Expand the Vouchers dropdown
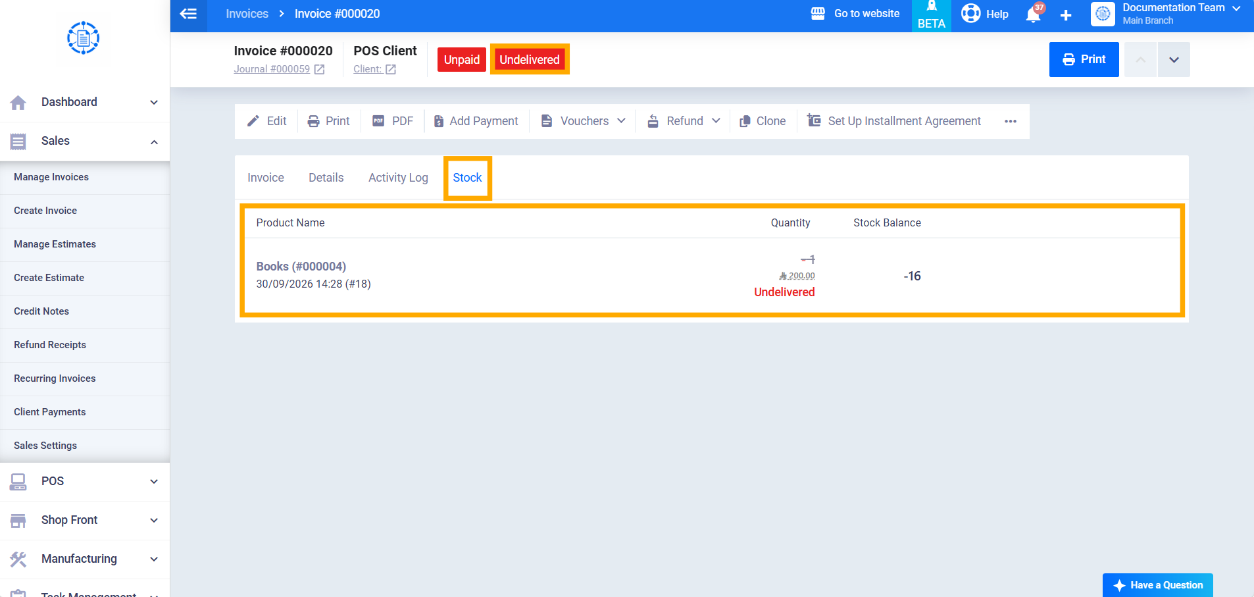 tap(584, 121)
